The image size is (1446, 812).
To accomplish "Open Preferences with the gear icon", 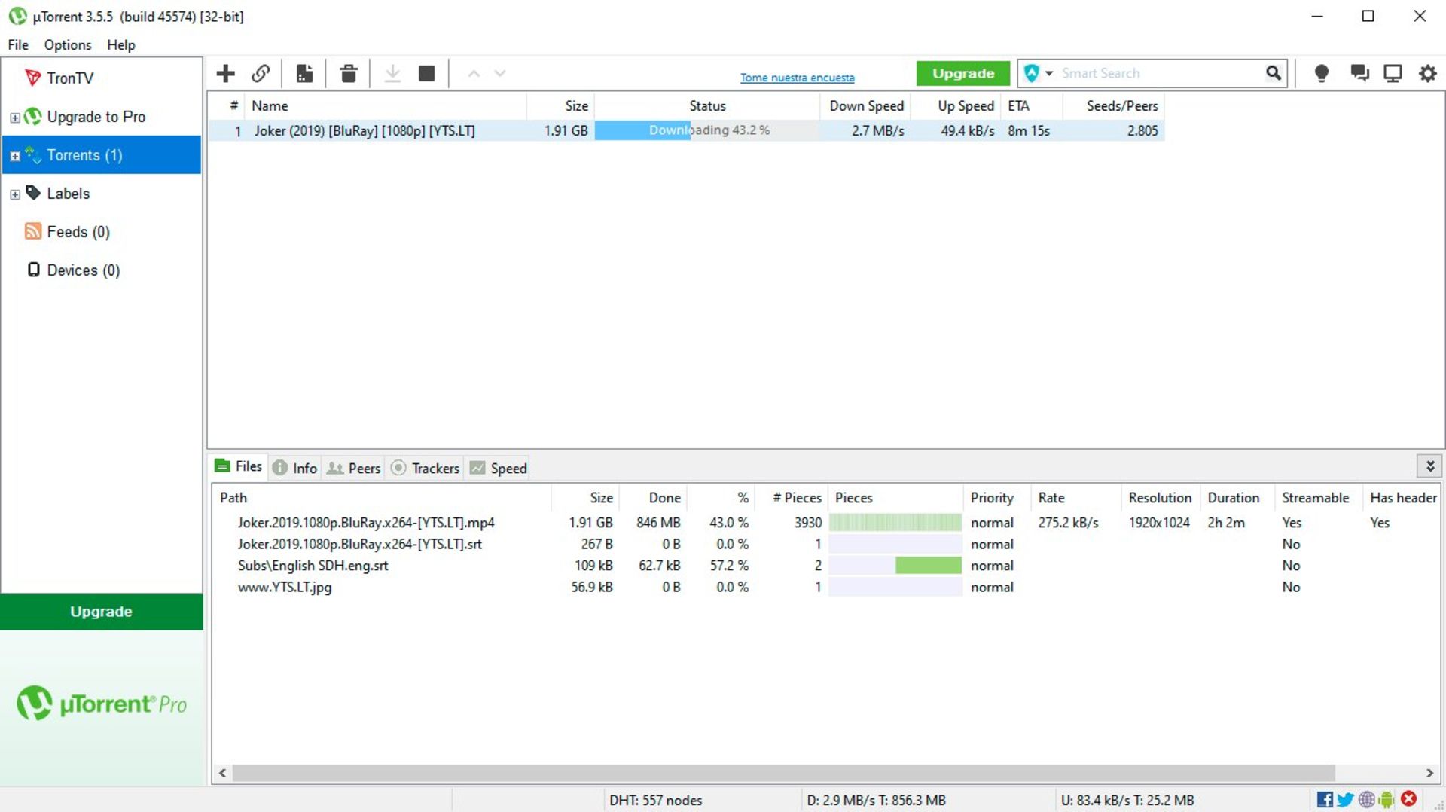I will [1427, 73].
